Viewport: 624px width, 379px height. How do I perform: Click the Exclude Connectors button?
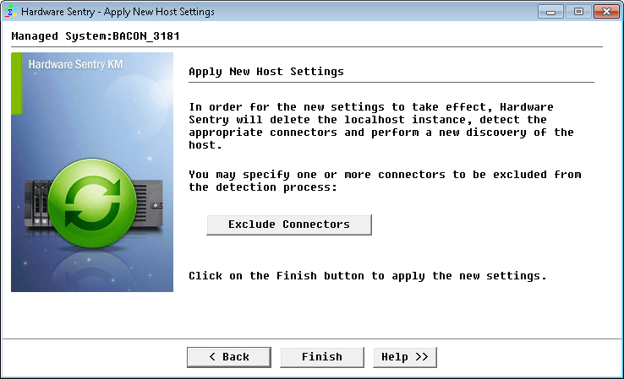[x=289, y=225]
